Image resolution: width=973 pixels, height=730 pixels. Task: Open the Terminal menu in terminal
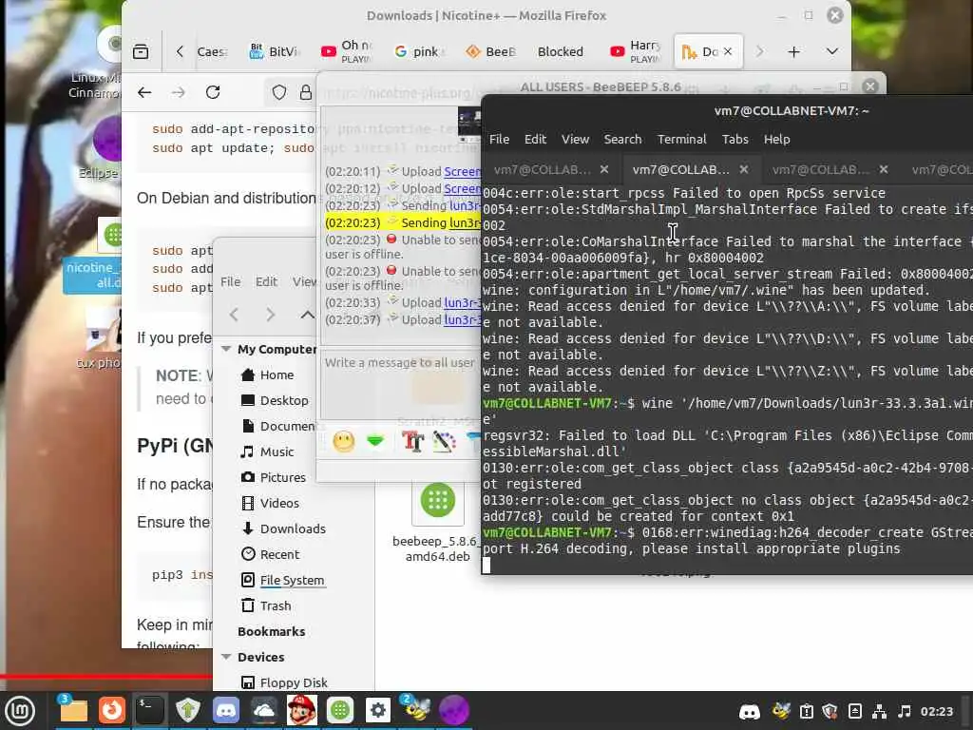[682, 139]
